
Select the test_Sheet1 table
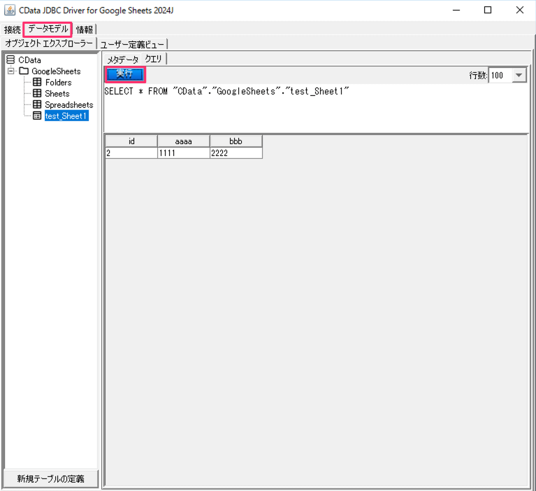[x=66, y=116]
